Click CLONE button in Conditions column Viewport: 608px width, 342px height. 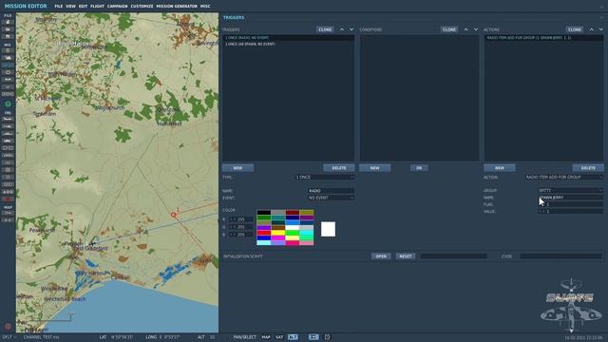click(x=449, y=29)
